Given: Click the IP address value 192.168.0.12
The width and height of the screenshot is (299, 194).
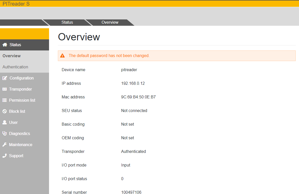Looking at the screenshot, I should tap(133, 84).
